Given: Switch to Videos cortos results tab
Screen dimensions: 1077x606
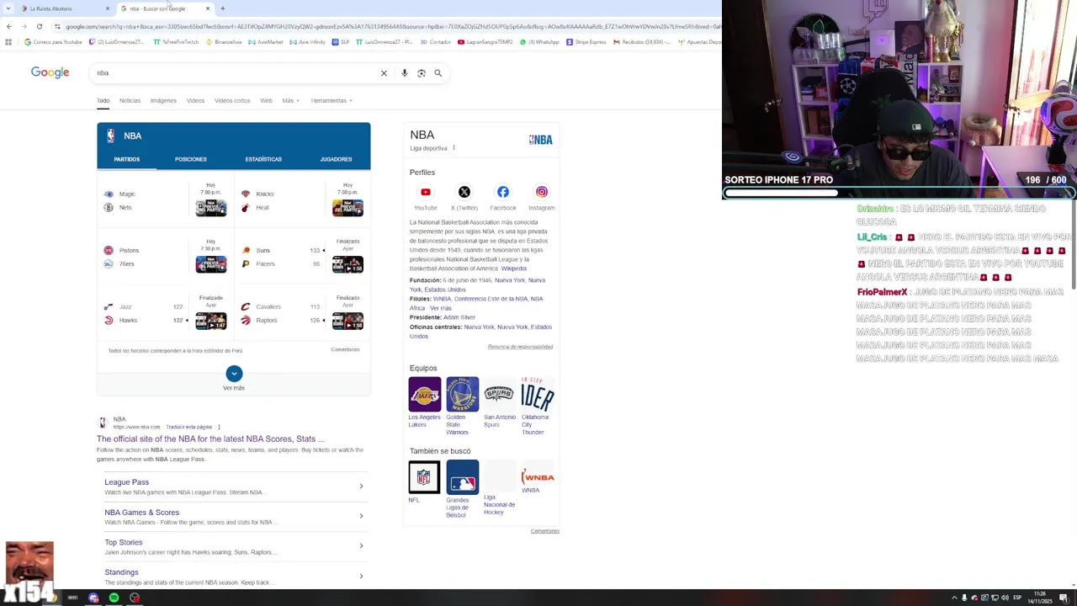Looking at the screenshot, I should [x=232, y=101].
